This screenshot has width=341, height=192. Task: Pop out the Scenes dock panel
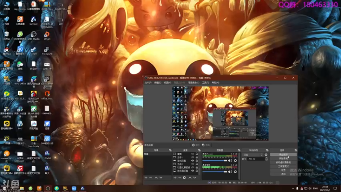coord(170,150)
